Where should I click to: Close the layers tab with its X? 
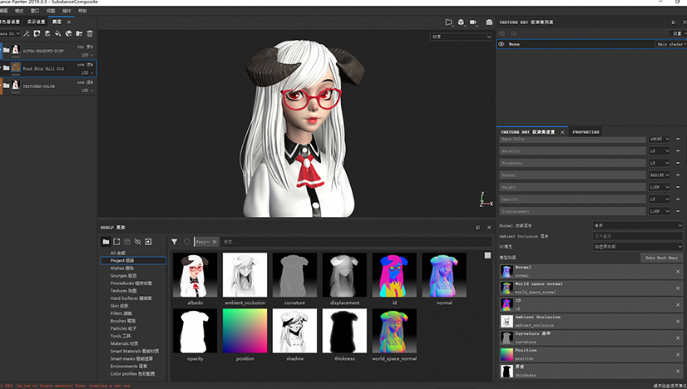tap(69, 22)
